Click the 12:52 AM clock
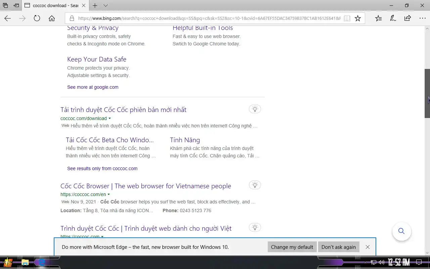Image resolution: width=430 pixels, height=269 pixels. [399, 262]
